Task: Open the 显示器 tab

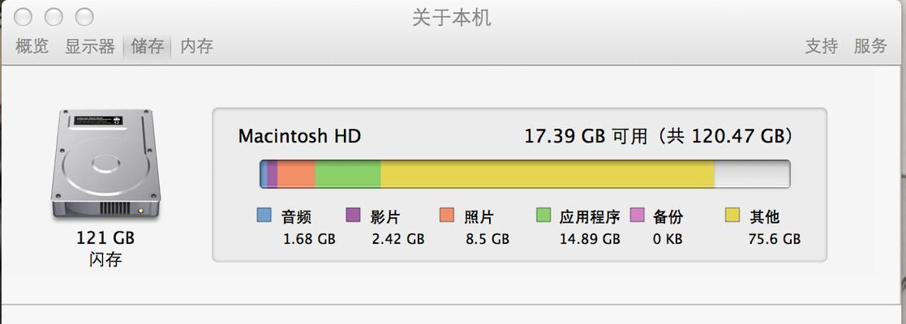Action: 89,46
